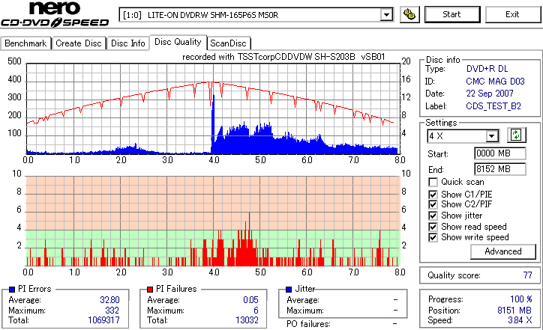Disable Show write speed checkbox
This screenshot has height=330, width=543.
coord(433,237)
